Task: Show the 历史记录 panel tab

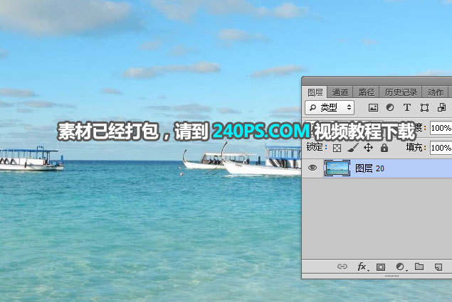Action: coord(401,92)
